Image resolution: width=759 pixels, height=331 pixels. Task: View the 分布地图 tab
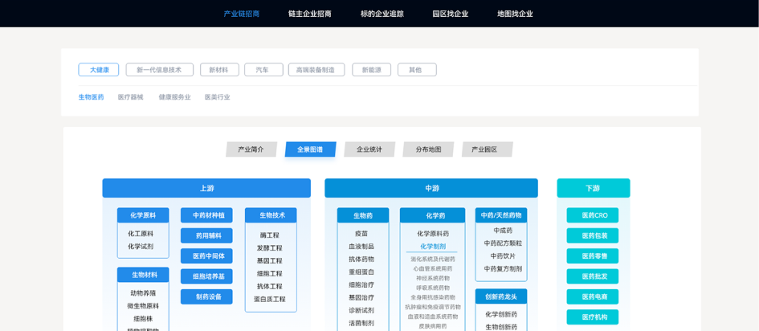pos(428,149)
